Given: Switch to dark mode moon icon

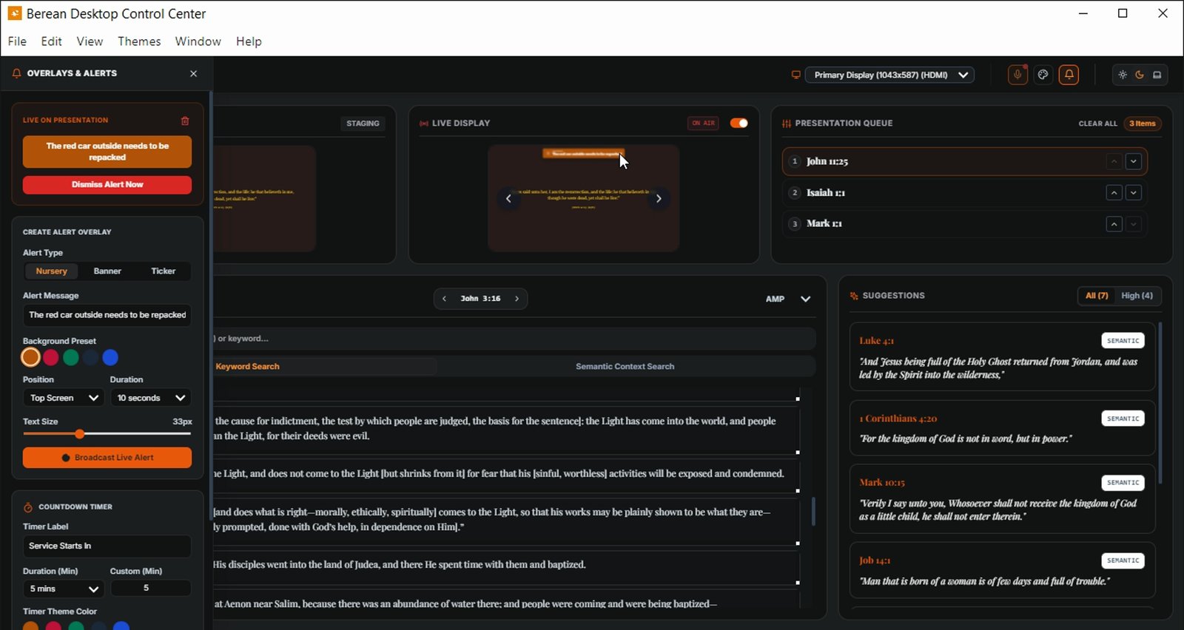Looking at the screenshot, I should coord(1140,75).
